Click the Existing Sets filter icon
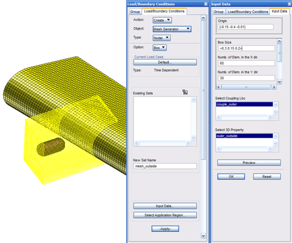The image size is (292, 243). click(185, 92)
